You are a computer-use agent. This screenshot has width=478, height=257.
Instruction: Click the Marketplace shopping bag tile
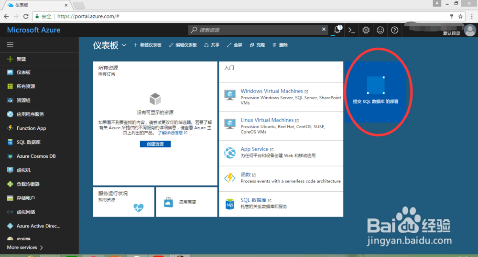point(186,202)
